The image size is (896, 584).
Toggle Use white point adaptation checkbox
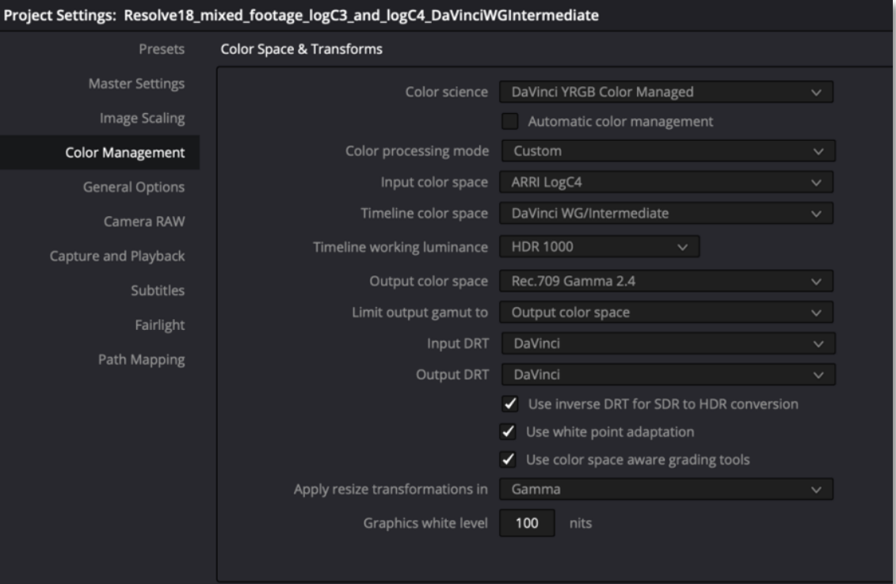508,431
